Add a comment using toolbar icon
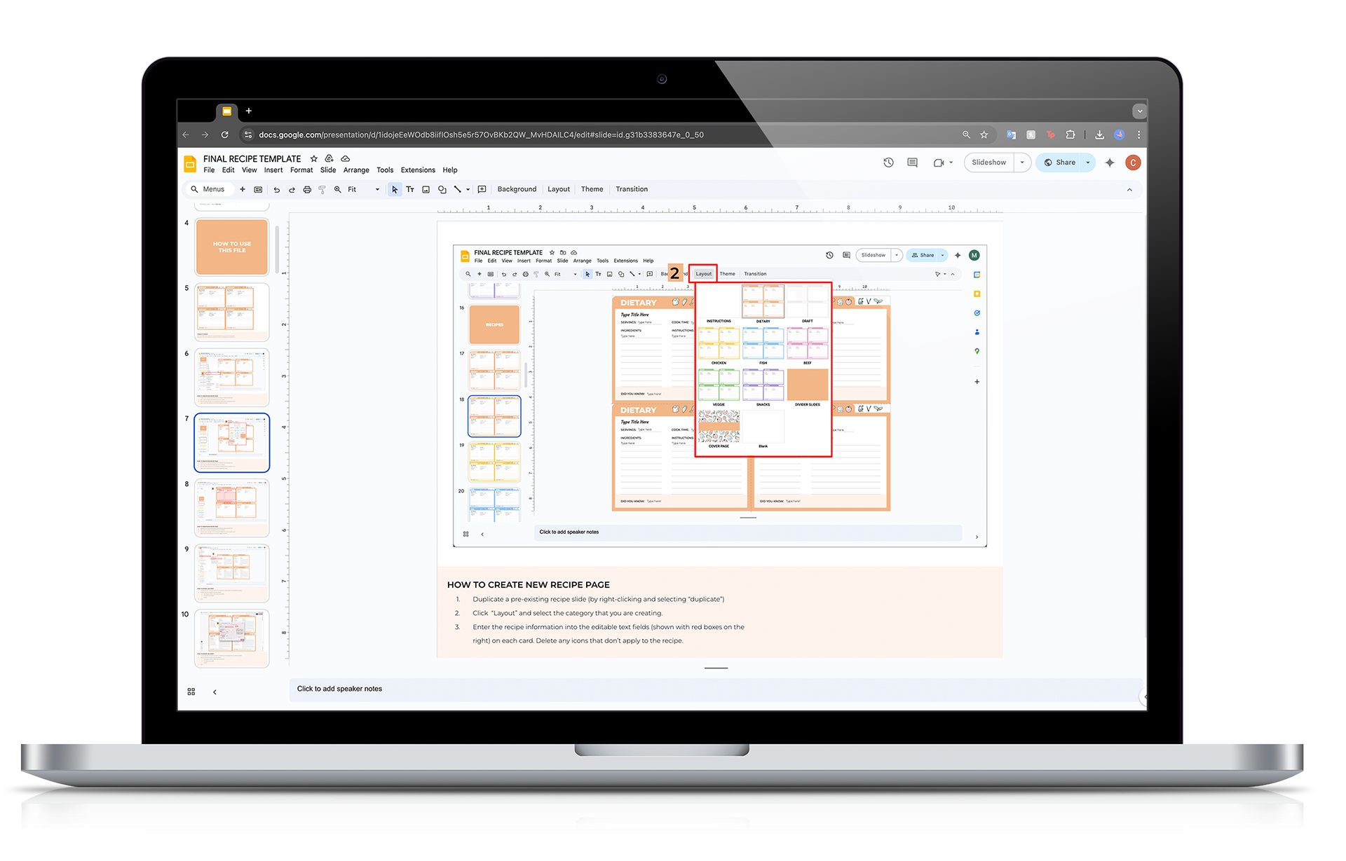Viewport: 1346px width, 861px height. pos(482,189)
